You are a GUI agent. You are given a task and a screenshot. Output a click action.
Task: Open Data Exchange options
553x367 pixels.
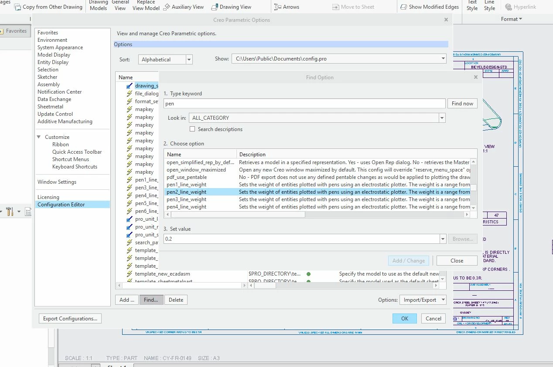click(x=54, y=99)
